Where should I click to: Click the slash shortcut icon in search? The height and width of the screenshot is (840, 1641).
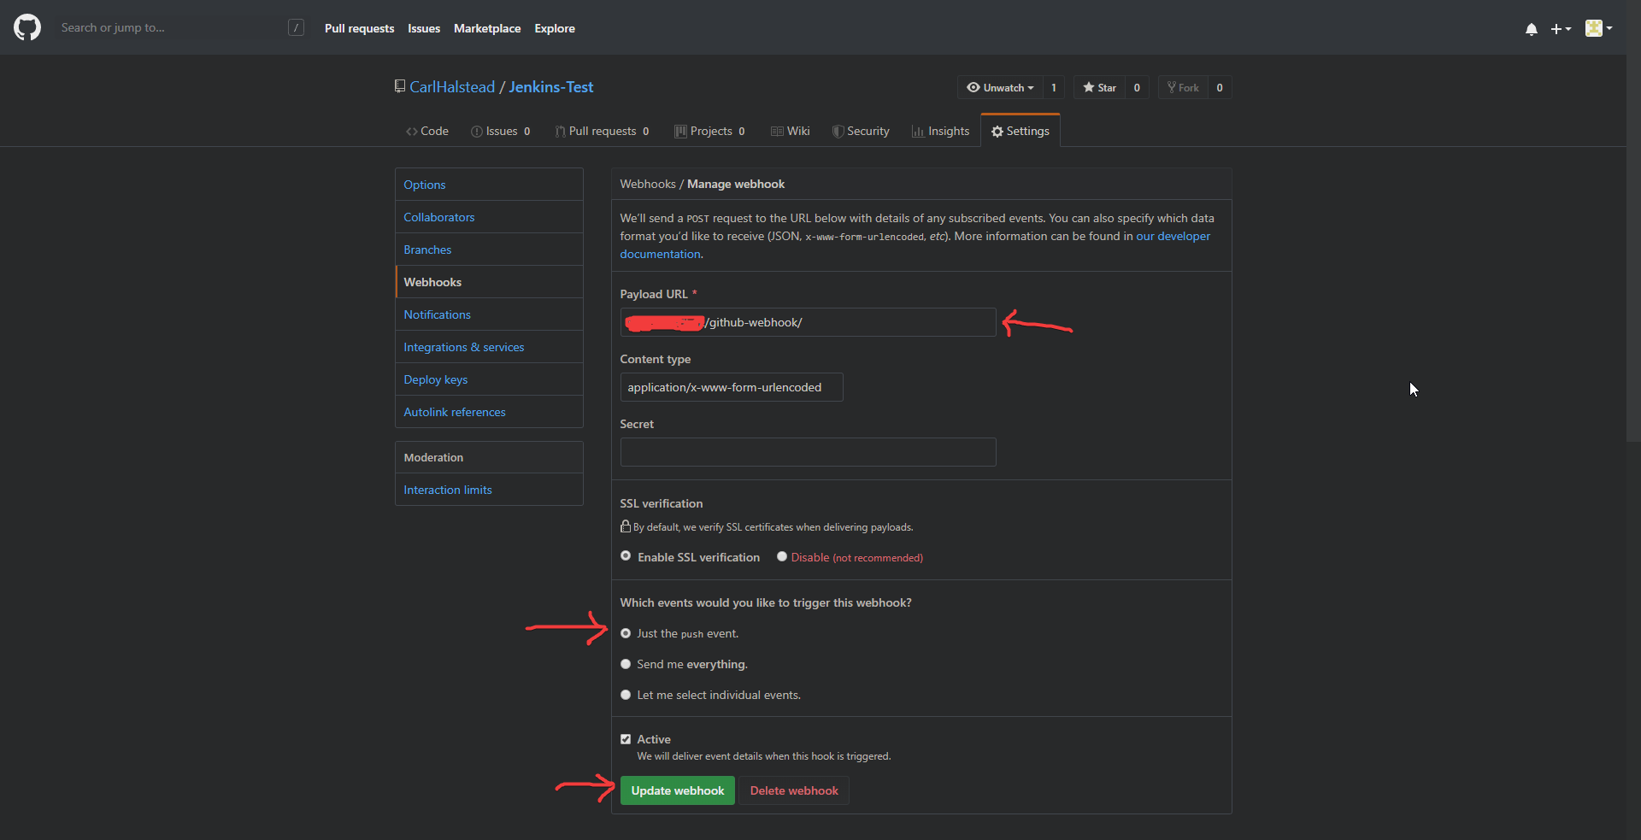[x=296, y=27]
